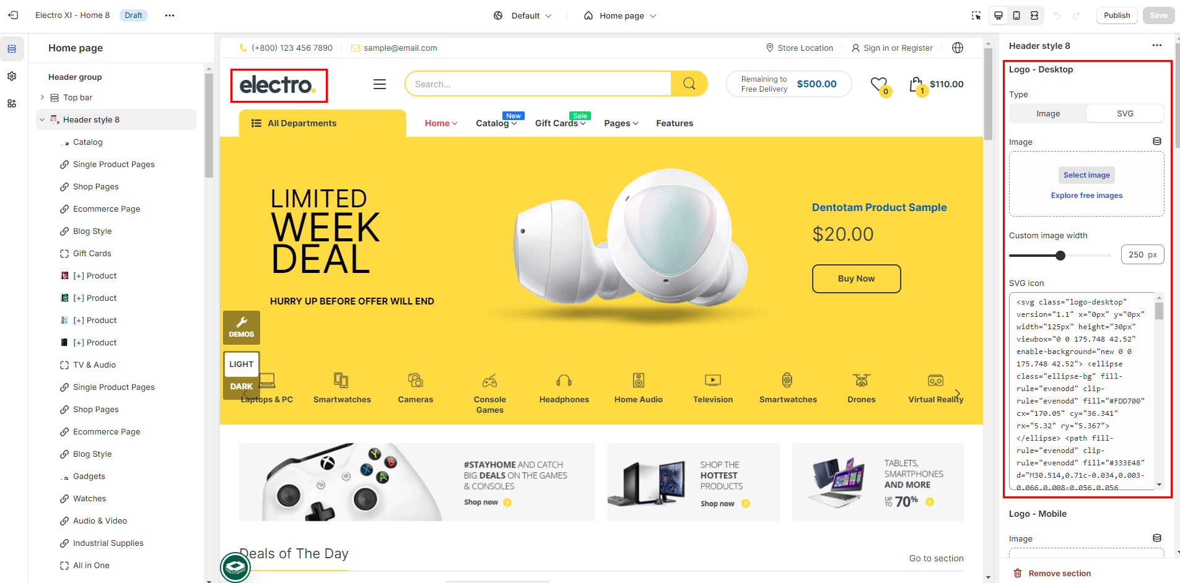1180x583 pixels.
Task: Click the wishlist heart icon in preview
Action: [879, 84]
